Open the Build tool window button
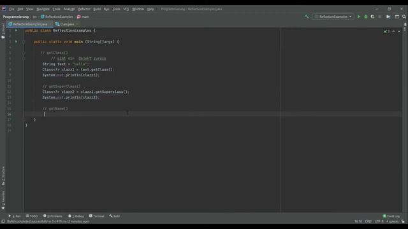 coord(115,216)
